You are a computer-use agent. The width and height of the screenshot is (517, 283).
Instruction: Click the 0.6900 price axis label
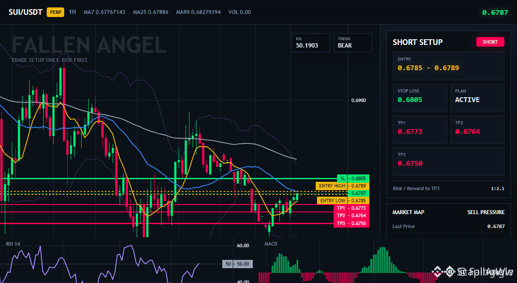tap(358, 100)
